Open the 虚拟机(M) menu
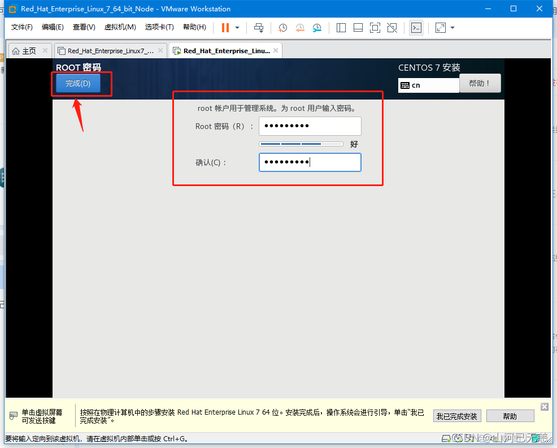Viewport: 557px width, 448px height. click(120, 27)
